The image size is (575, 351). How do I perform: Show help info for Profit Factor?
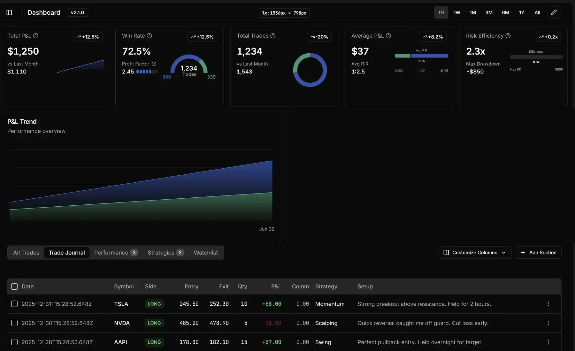154,64
